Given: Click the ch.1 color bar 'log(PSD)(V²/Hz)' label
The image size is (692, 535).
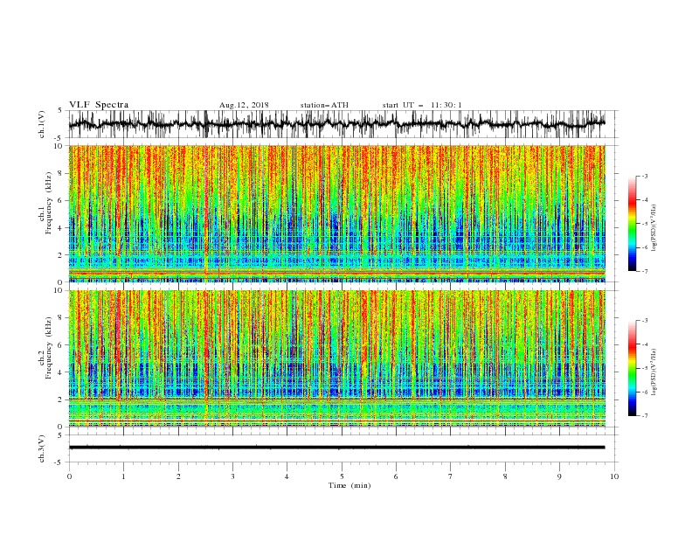Looking at the screenshot, I should 655,227.
